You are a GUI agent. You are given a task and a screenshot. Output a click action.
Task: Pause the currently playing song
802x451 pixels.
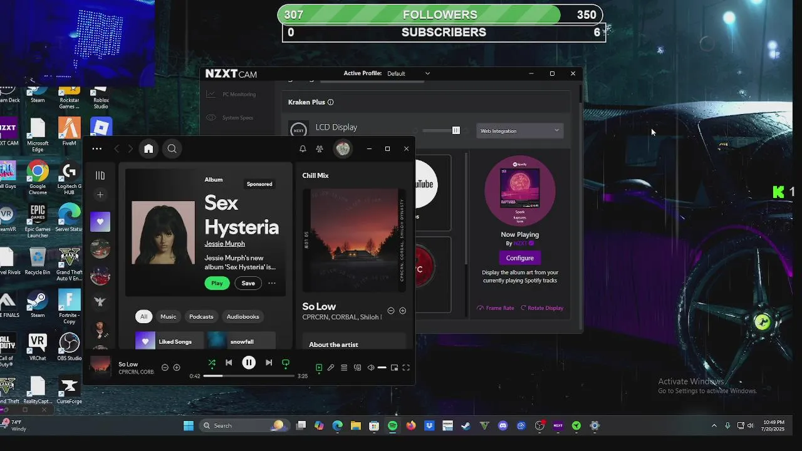coord(249,363)
